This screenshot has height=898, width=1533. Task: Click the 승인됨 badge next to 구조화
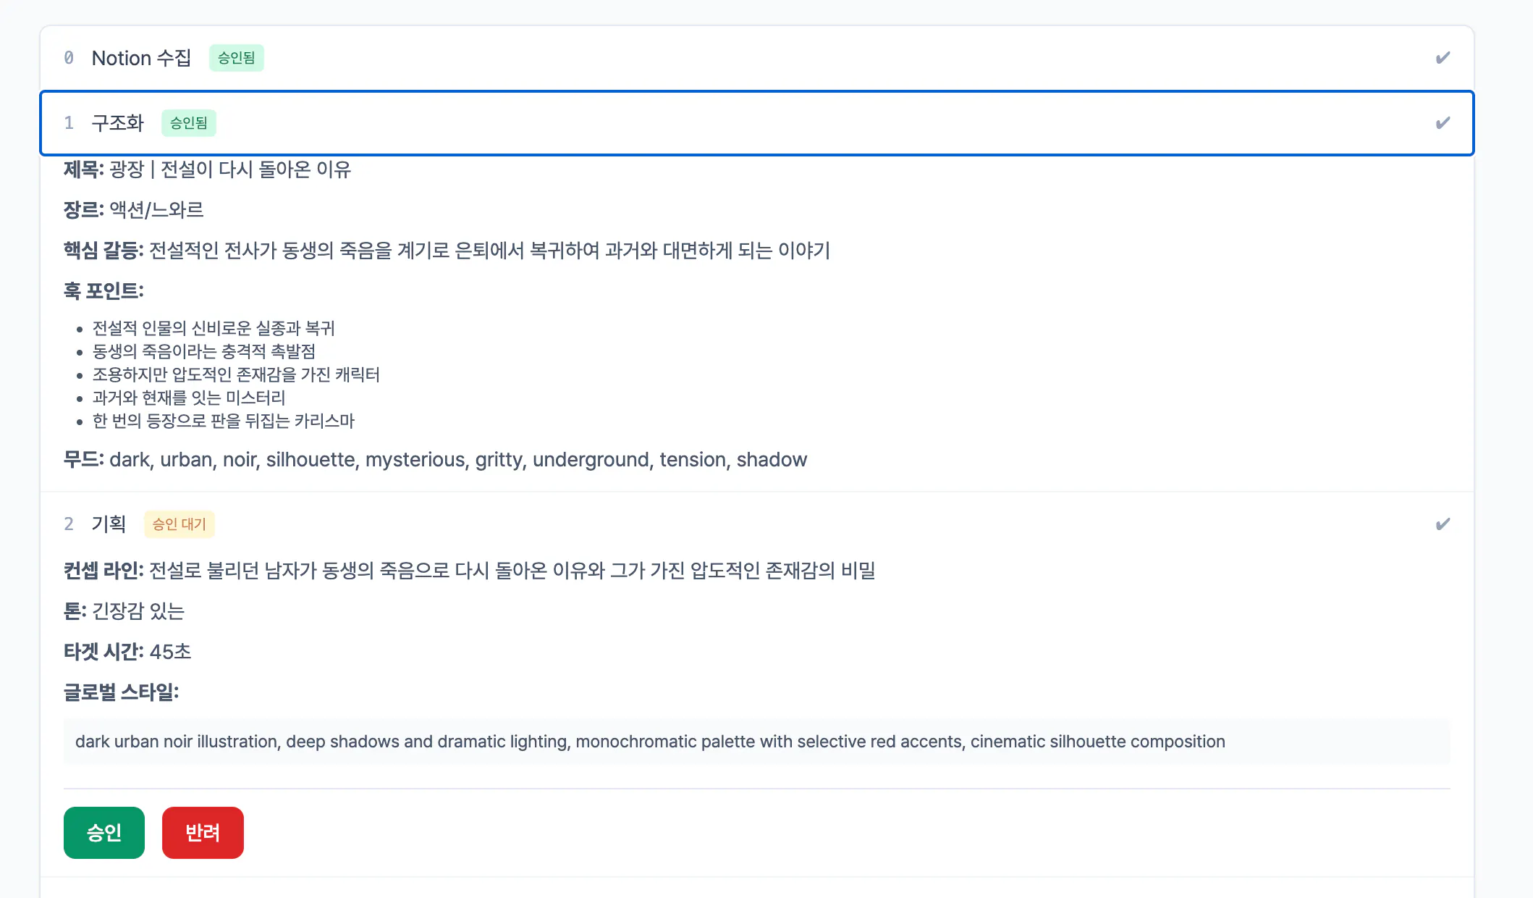coord(189,123)
